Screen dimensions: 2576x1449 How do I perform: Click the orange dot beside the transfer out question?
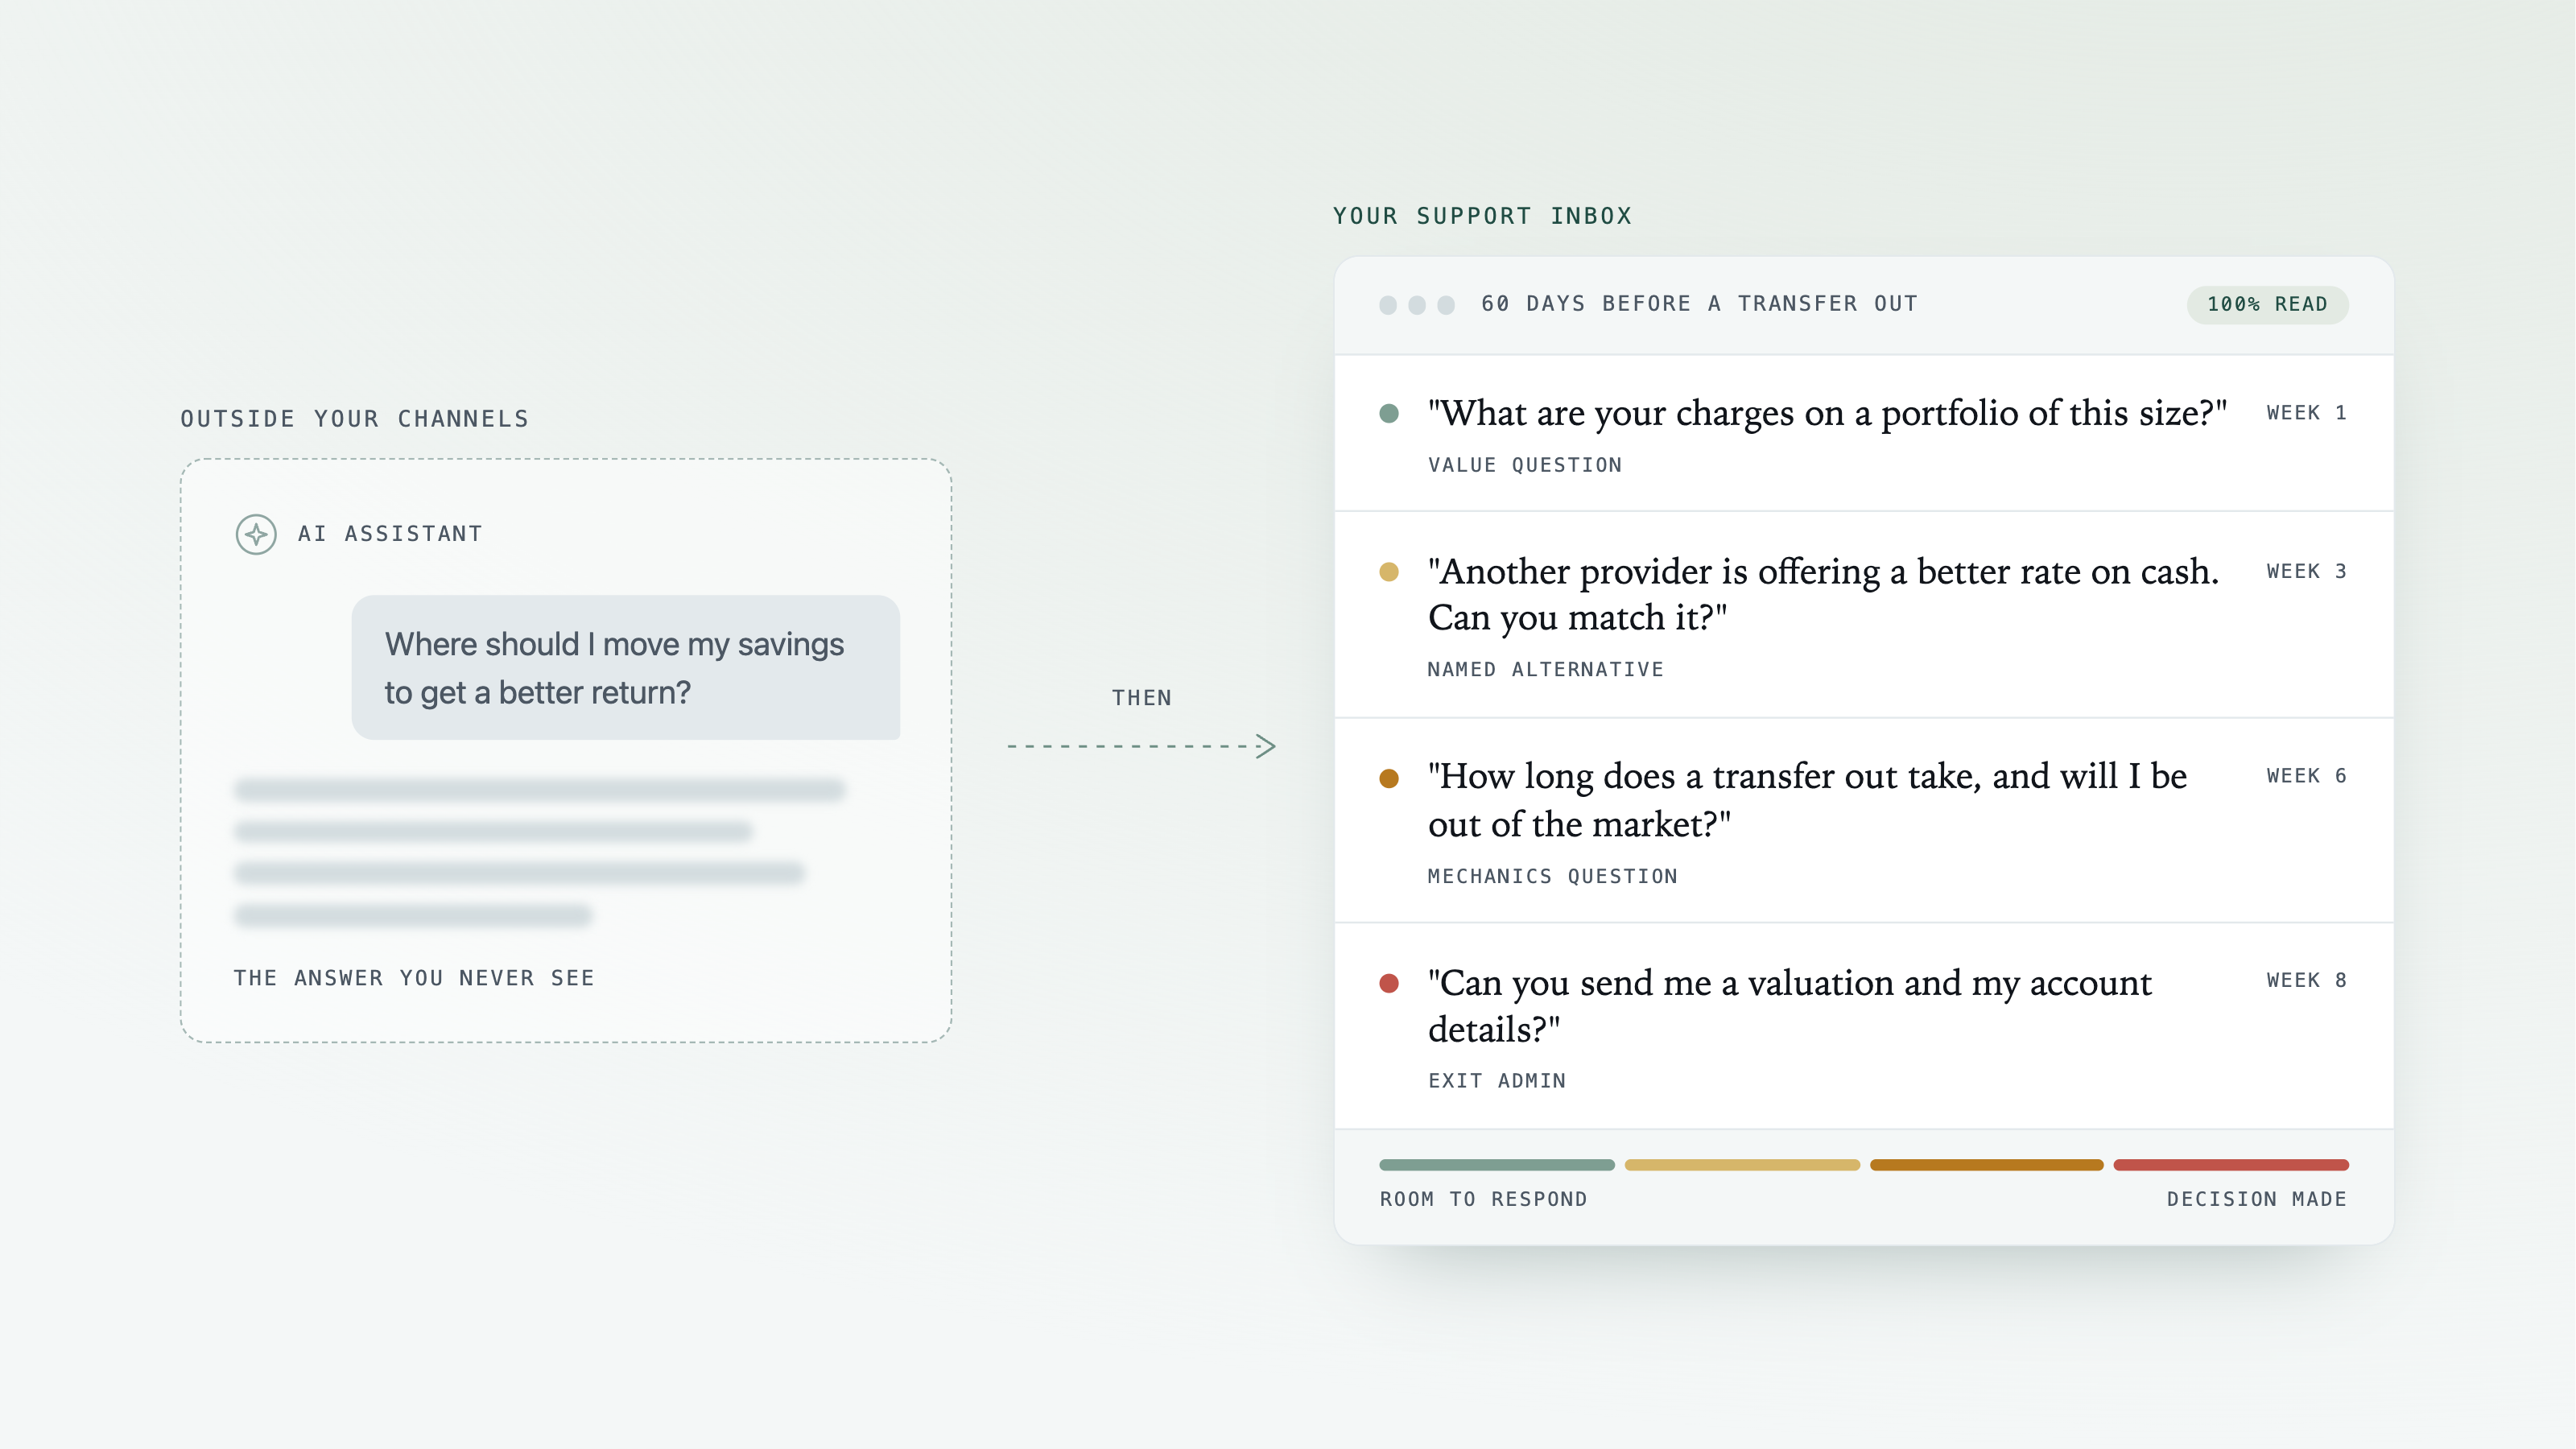(1389, 778)
